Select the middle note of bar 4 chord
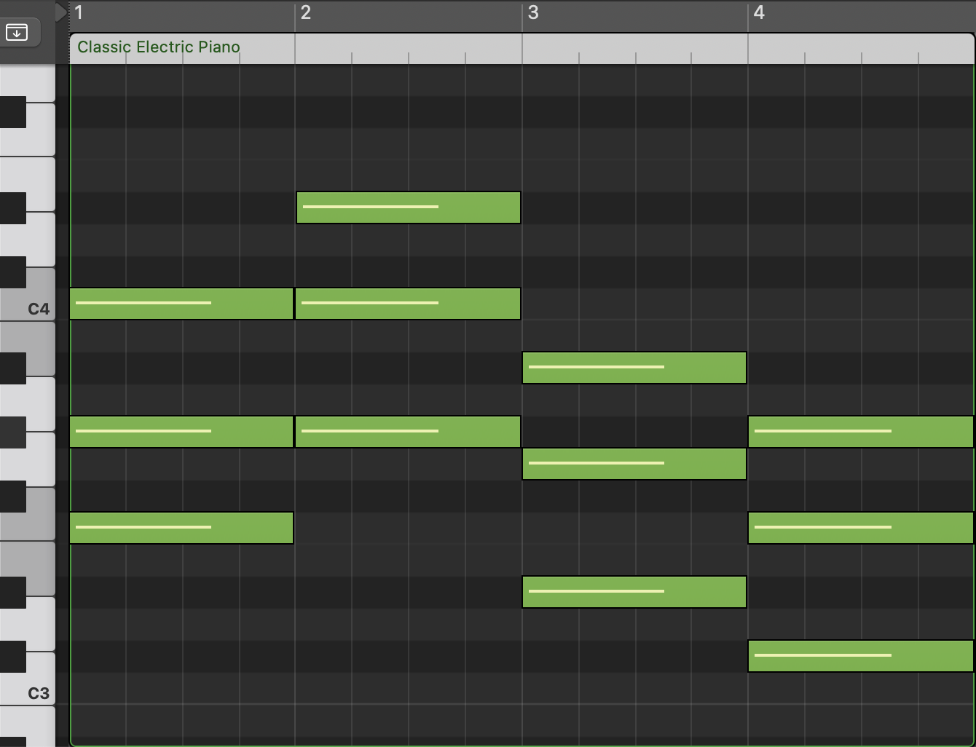Viewport: 976px width, 747px height. (860, 528)
